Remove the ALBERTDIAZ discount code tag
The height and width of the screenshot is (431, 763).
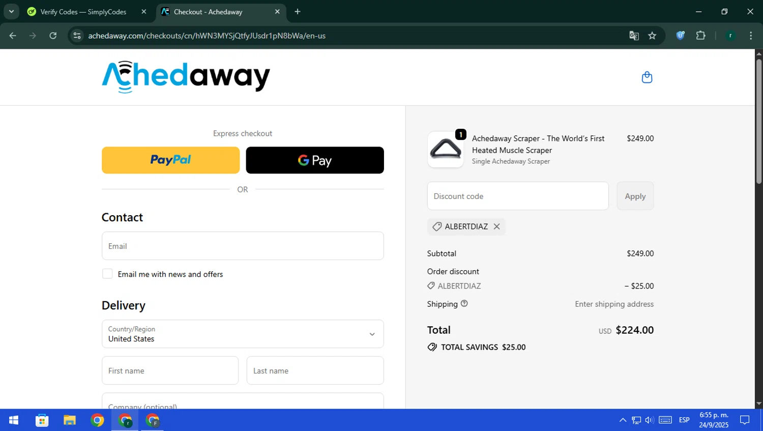(x=496, y=226)
